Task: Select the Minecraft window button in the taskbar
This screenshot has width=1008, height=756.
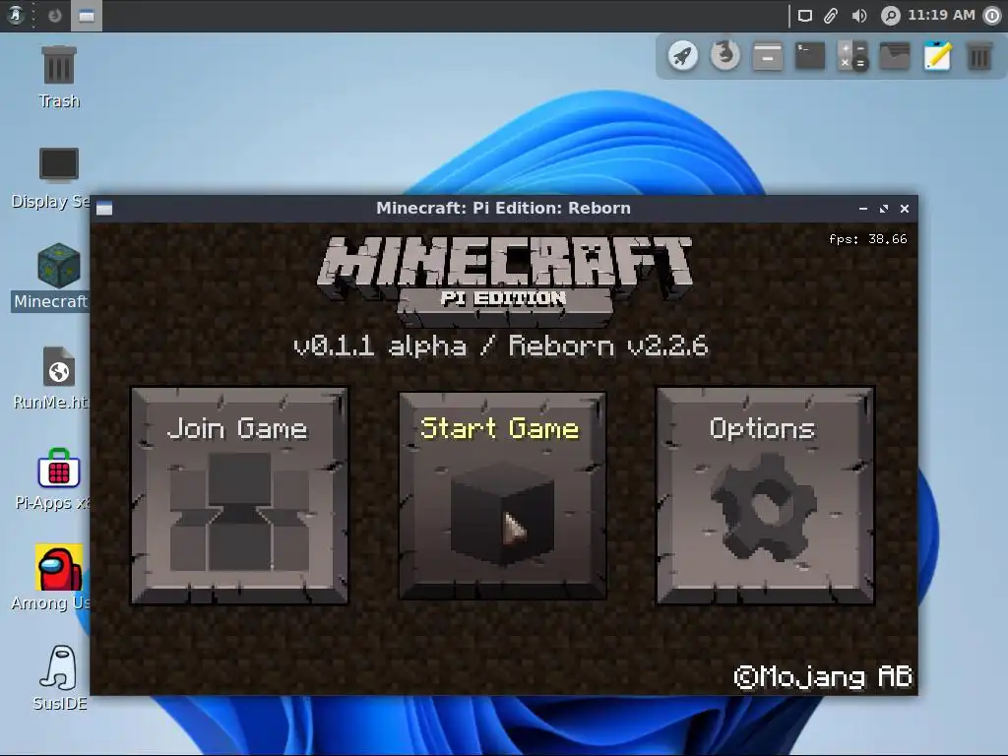Action: (87, 16)
